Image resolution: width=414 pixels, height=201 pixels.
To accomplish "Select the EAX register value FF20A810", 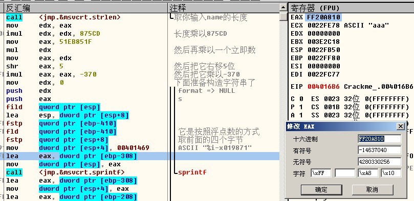I will [x=324, y=17].
